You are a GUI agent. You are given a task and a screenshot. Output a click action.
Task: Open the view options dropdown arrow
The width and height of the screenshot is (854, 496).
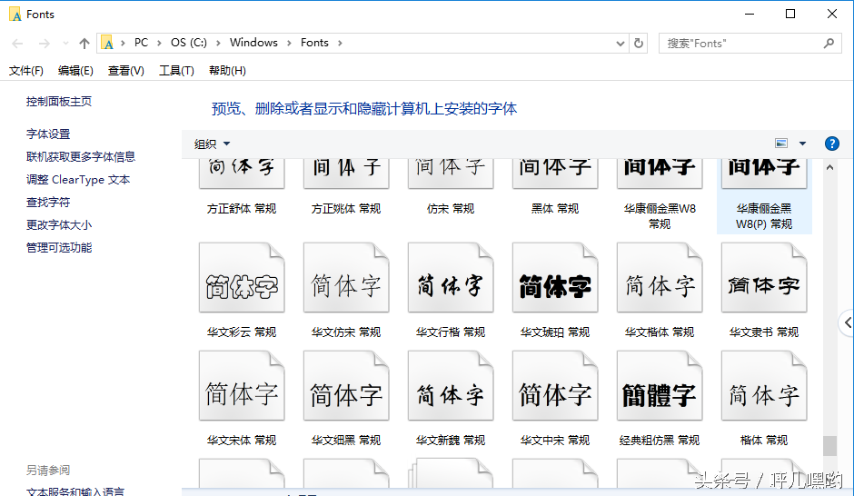802,144
